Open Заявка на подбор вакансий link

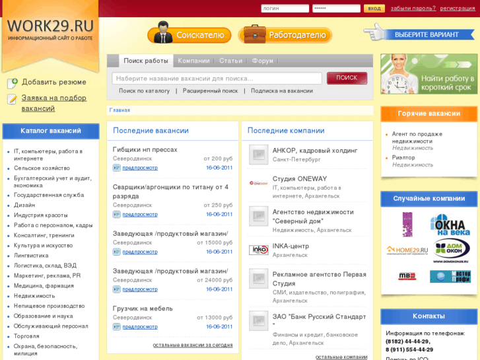(54, 103)
